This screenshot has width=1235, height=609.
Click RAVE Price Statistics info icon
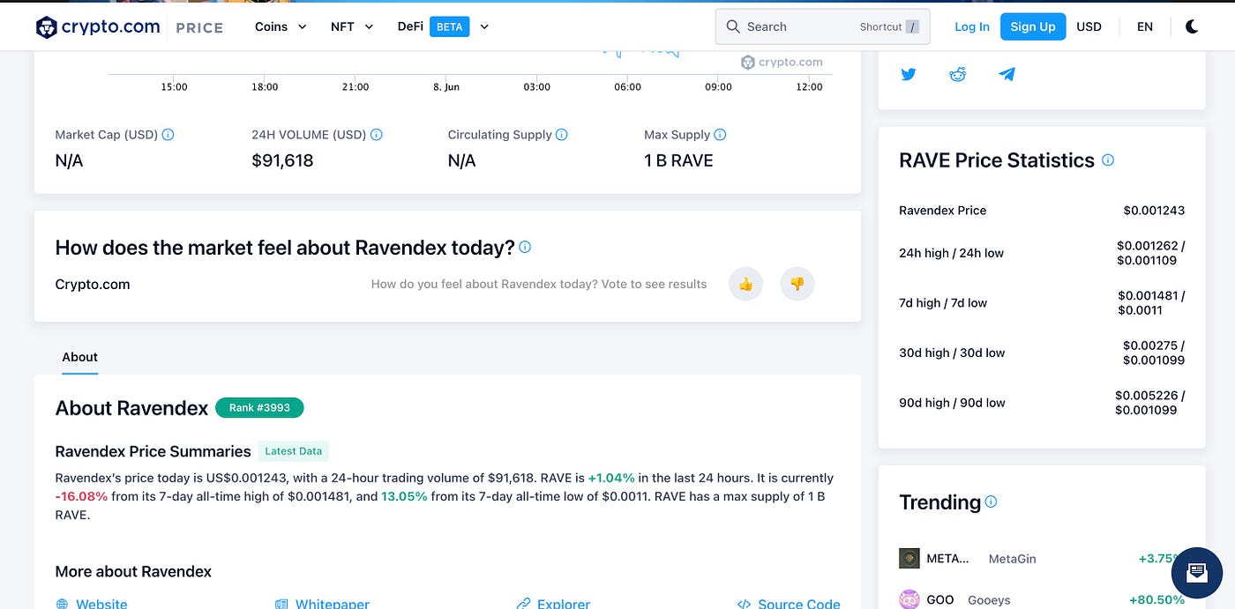tap(1108, 160)
